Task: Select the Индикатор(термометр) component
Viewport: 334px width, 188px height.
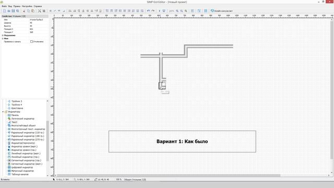Action: click(x=23, y=143)
